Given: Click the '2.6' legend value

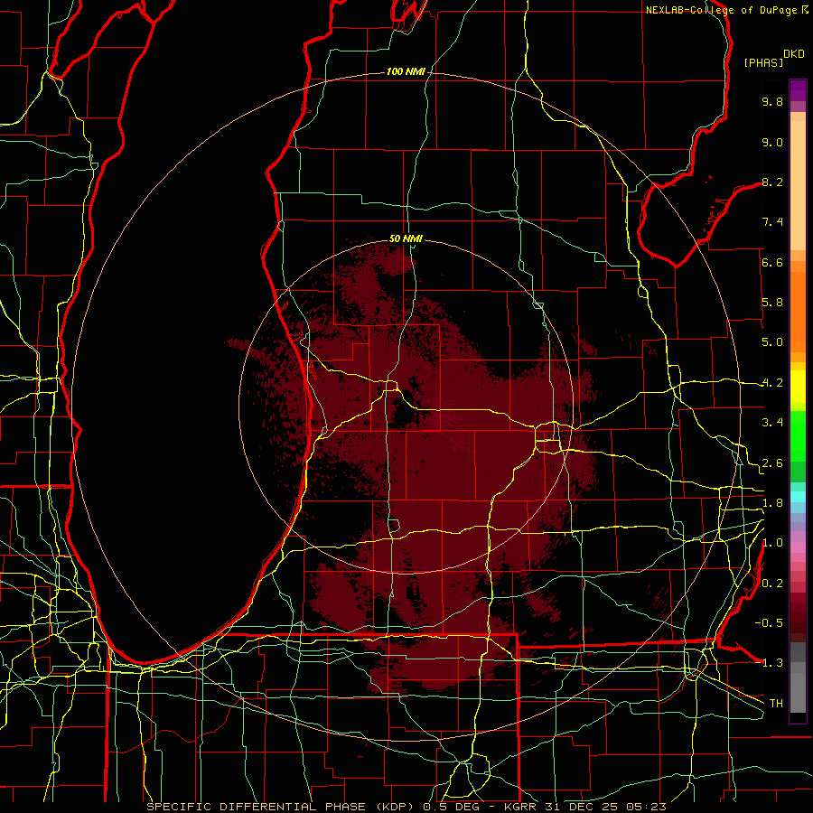Looking at the screenshot, I should 772,463.
